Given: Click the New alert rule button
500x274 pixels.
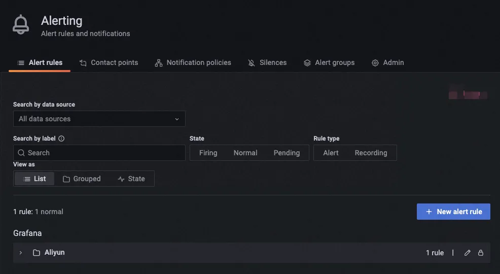Looking at the screenshot, I should [x=453, y=212].
